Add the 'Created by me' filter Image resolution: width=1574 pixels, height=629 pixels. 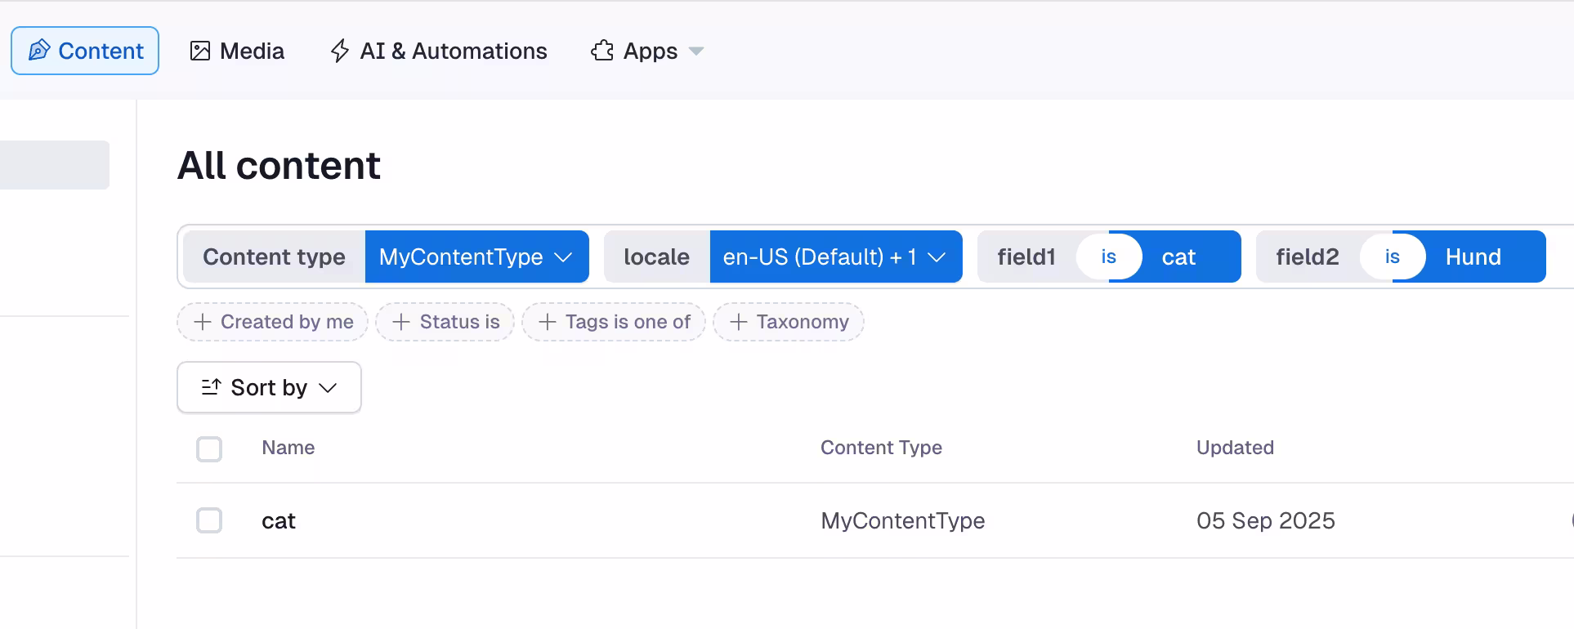[273, 322]
